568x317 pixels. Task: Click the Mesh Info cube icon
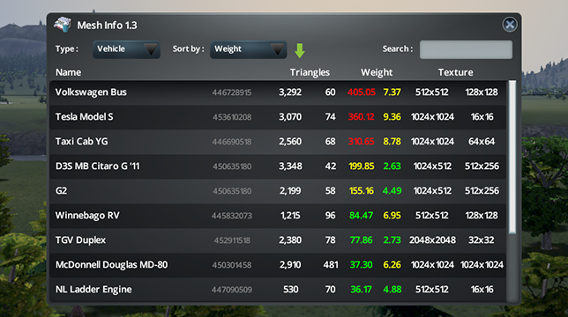click(x=63, y=25)
